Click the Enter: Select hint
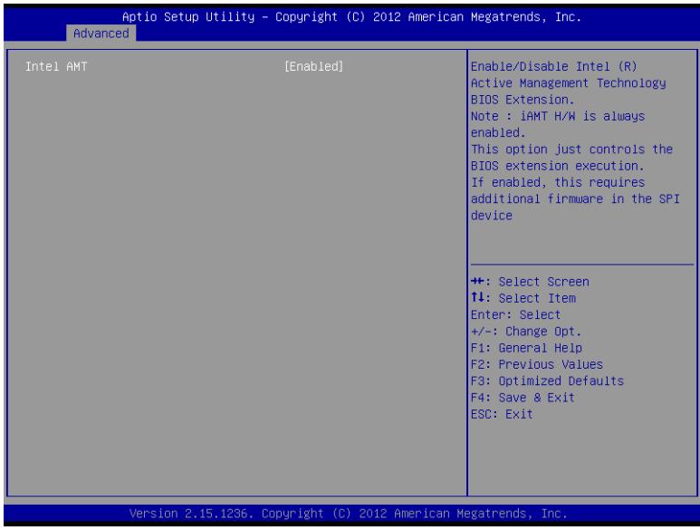 pyautogui.click(x=515, y=314)
